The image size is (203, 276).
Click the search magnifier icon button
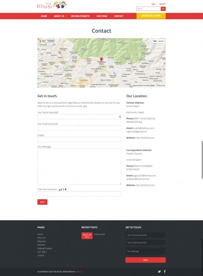click(163, 9)
